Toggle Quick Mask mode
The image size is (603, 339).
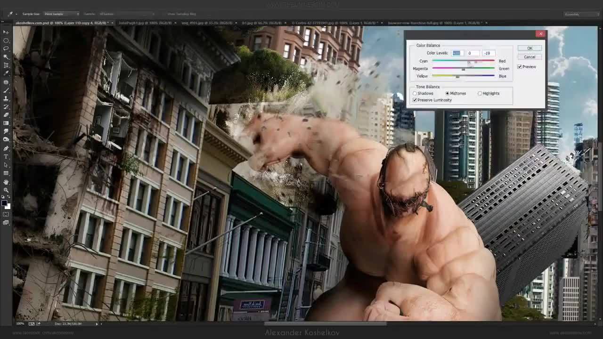6,214
